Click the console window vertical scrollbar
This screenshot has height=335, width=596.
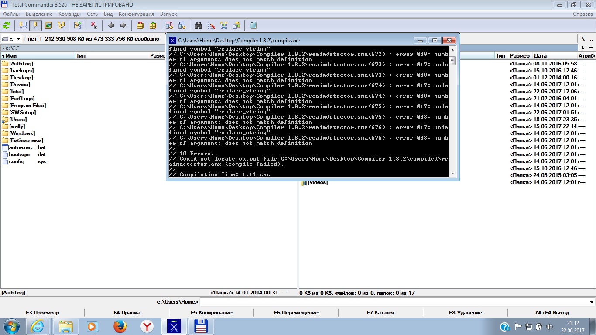(452, 111)
